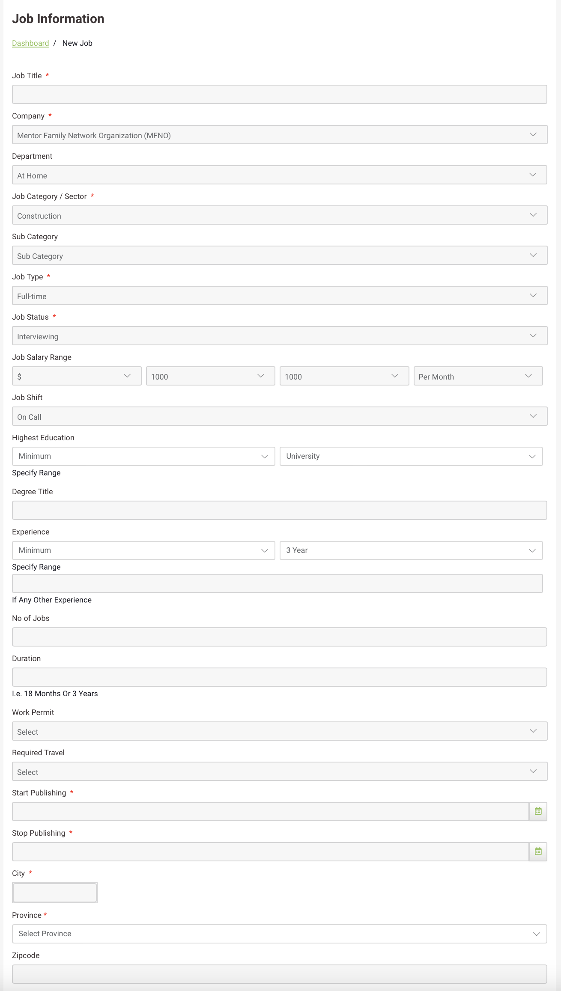This screenshot has width=561, height=991.
Task: Click the New Job breadcrumb text
Action: 78,43
